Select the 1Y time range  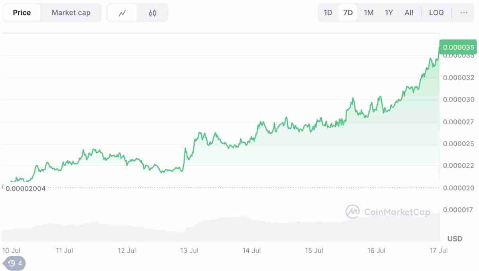point(388,12)
